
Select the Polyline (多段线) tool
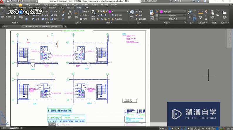coord(8,14)
